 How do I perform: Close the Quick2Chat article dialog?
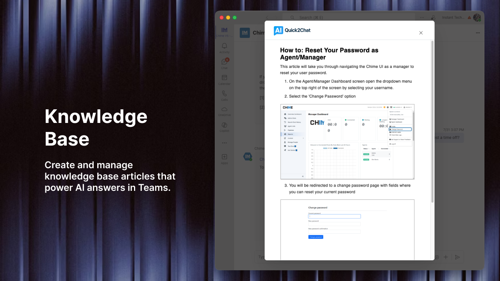tap(421, 33)
